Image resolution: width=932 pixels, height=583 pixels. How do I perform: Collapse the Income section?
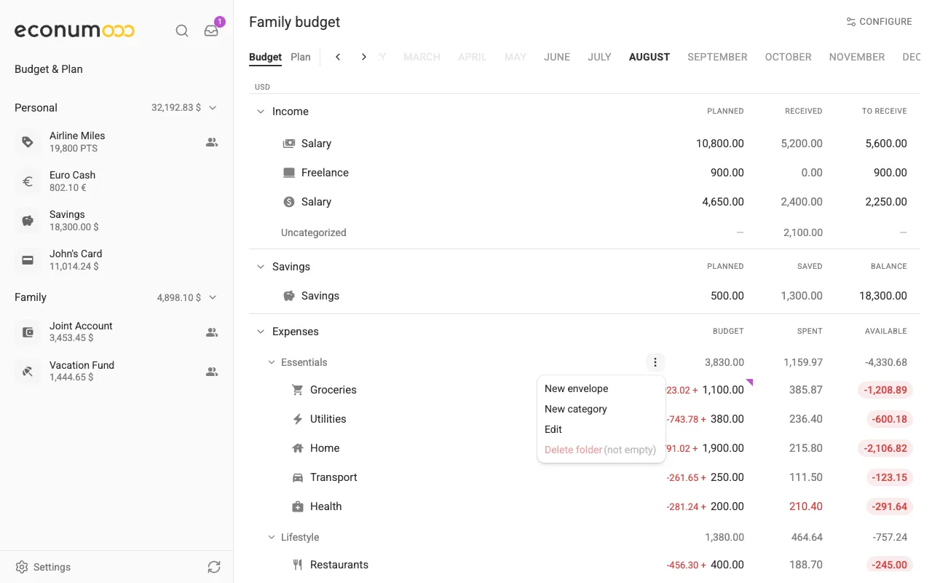pos(261,111)
